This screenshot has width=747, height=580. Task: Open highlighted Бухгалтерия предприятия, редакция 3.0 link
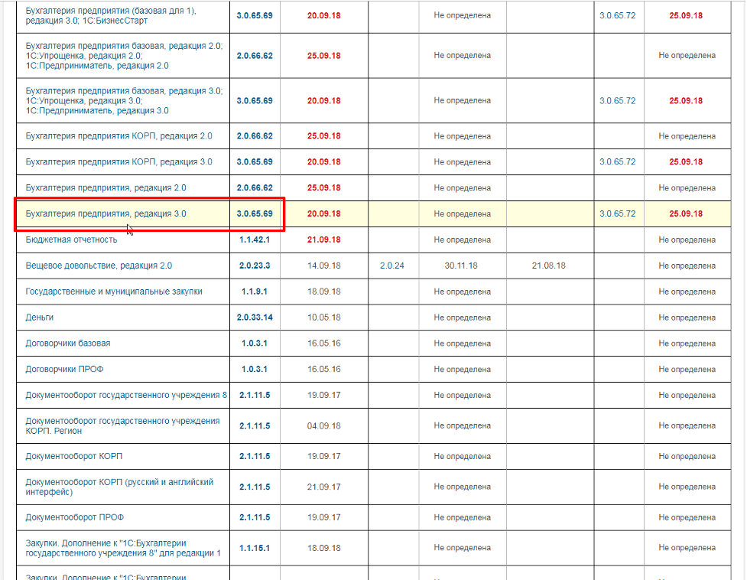coord(106,213)
